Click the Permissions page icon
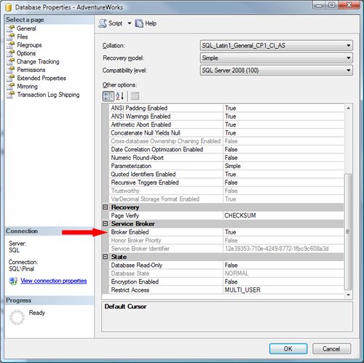The width and height of the screenshot is (364, 363). point(10,70)
